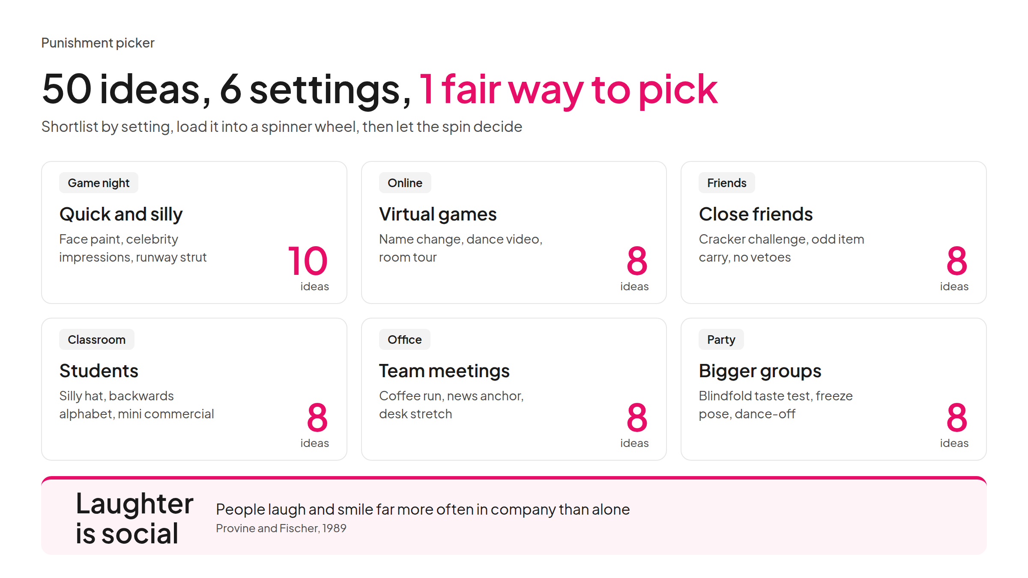Image resolution: width=1028 pixels, height=578 pixels.
Task: Click the Close friends heading
Action: tap(756, 214)
